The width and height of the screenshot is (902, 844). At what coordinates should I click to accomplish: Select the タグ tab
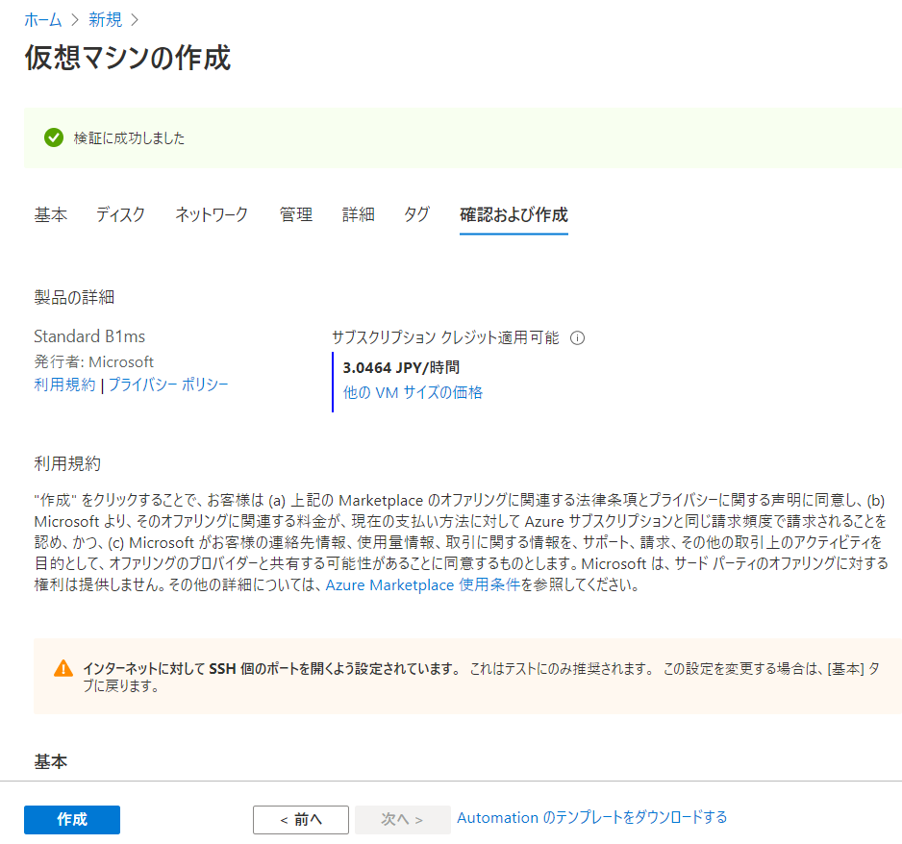point(416,215)
